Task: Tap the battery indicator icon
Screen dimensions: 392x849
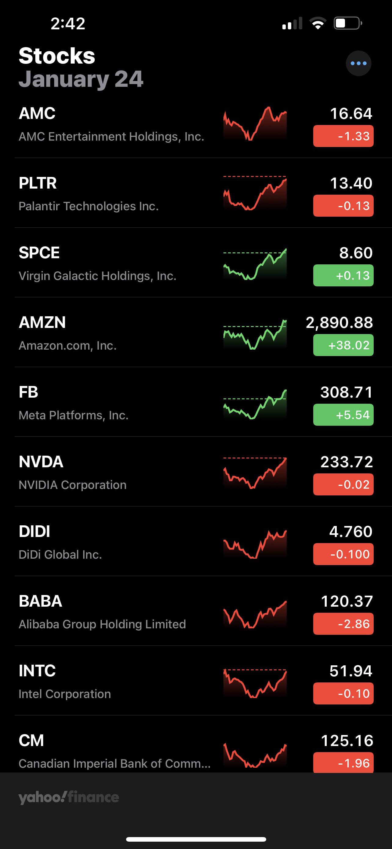Action: [347, 23]
